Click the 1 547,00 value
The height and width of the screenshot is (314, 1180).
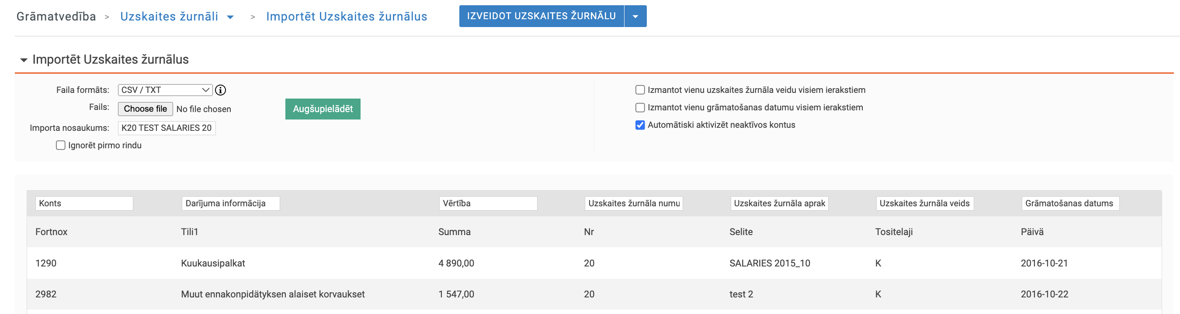tap(456, 294)
